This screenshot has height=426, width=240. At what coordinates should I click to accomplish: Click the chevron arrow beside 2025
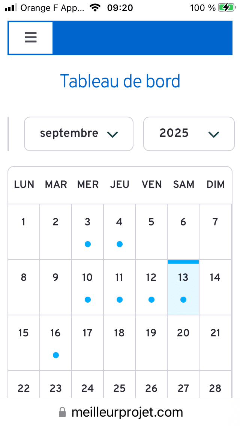pos(213,134)
